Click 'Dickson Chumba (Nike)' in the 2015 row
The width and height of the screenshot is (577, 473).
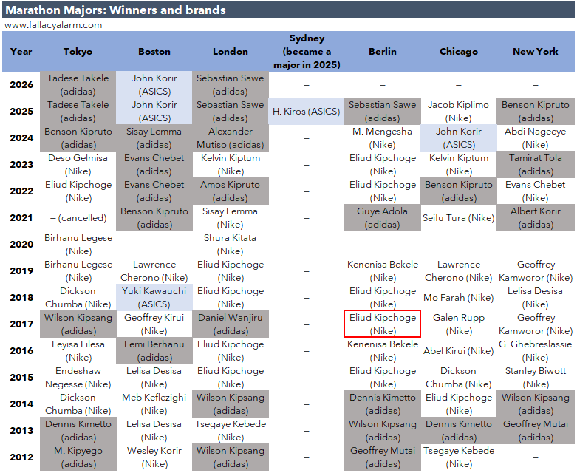[459, 378]
